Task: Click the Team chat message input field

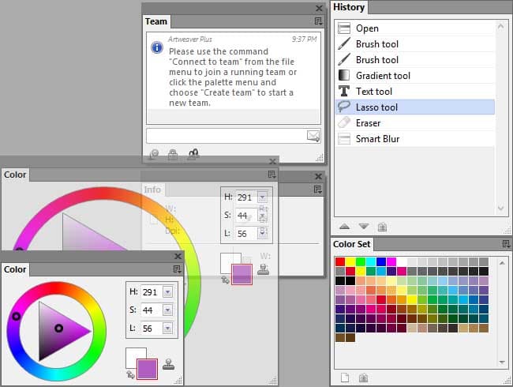Action: tap(226, 136)
